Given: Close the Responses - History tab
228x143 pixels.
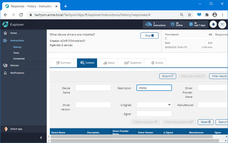Looking at the screenshot, I should tap(56, 6).
